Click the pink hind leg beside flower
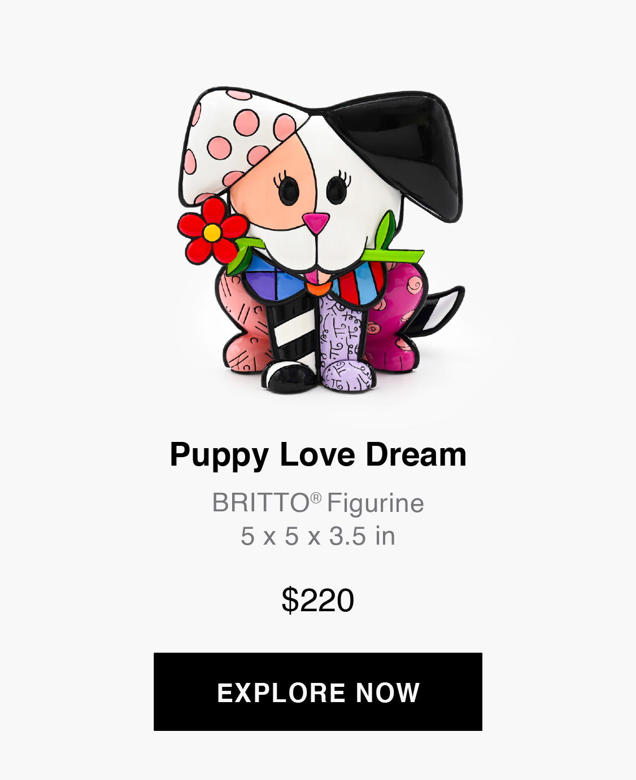Viewport: 636px width, 780px height. (243, 327)
